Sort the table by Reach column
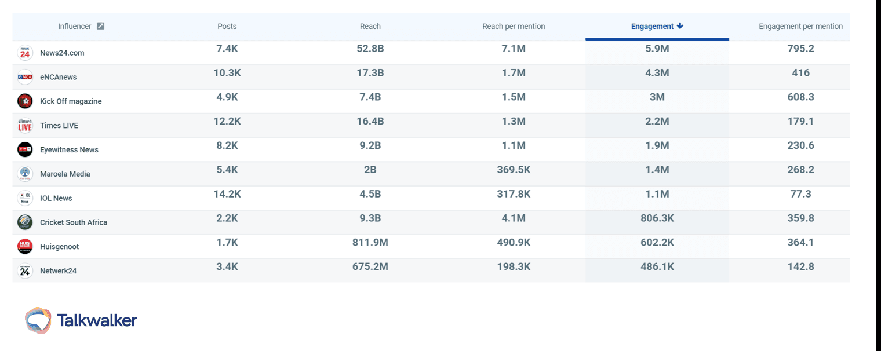 370,26
